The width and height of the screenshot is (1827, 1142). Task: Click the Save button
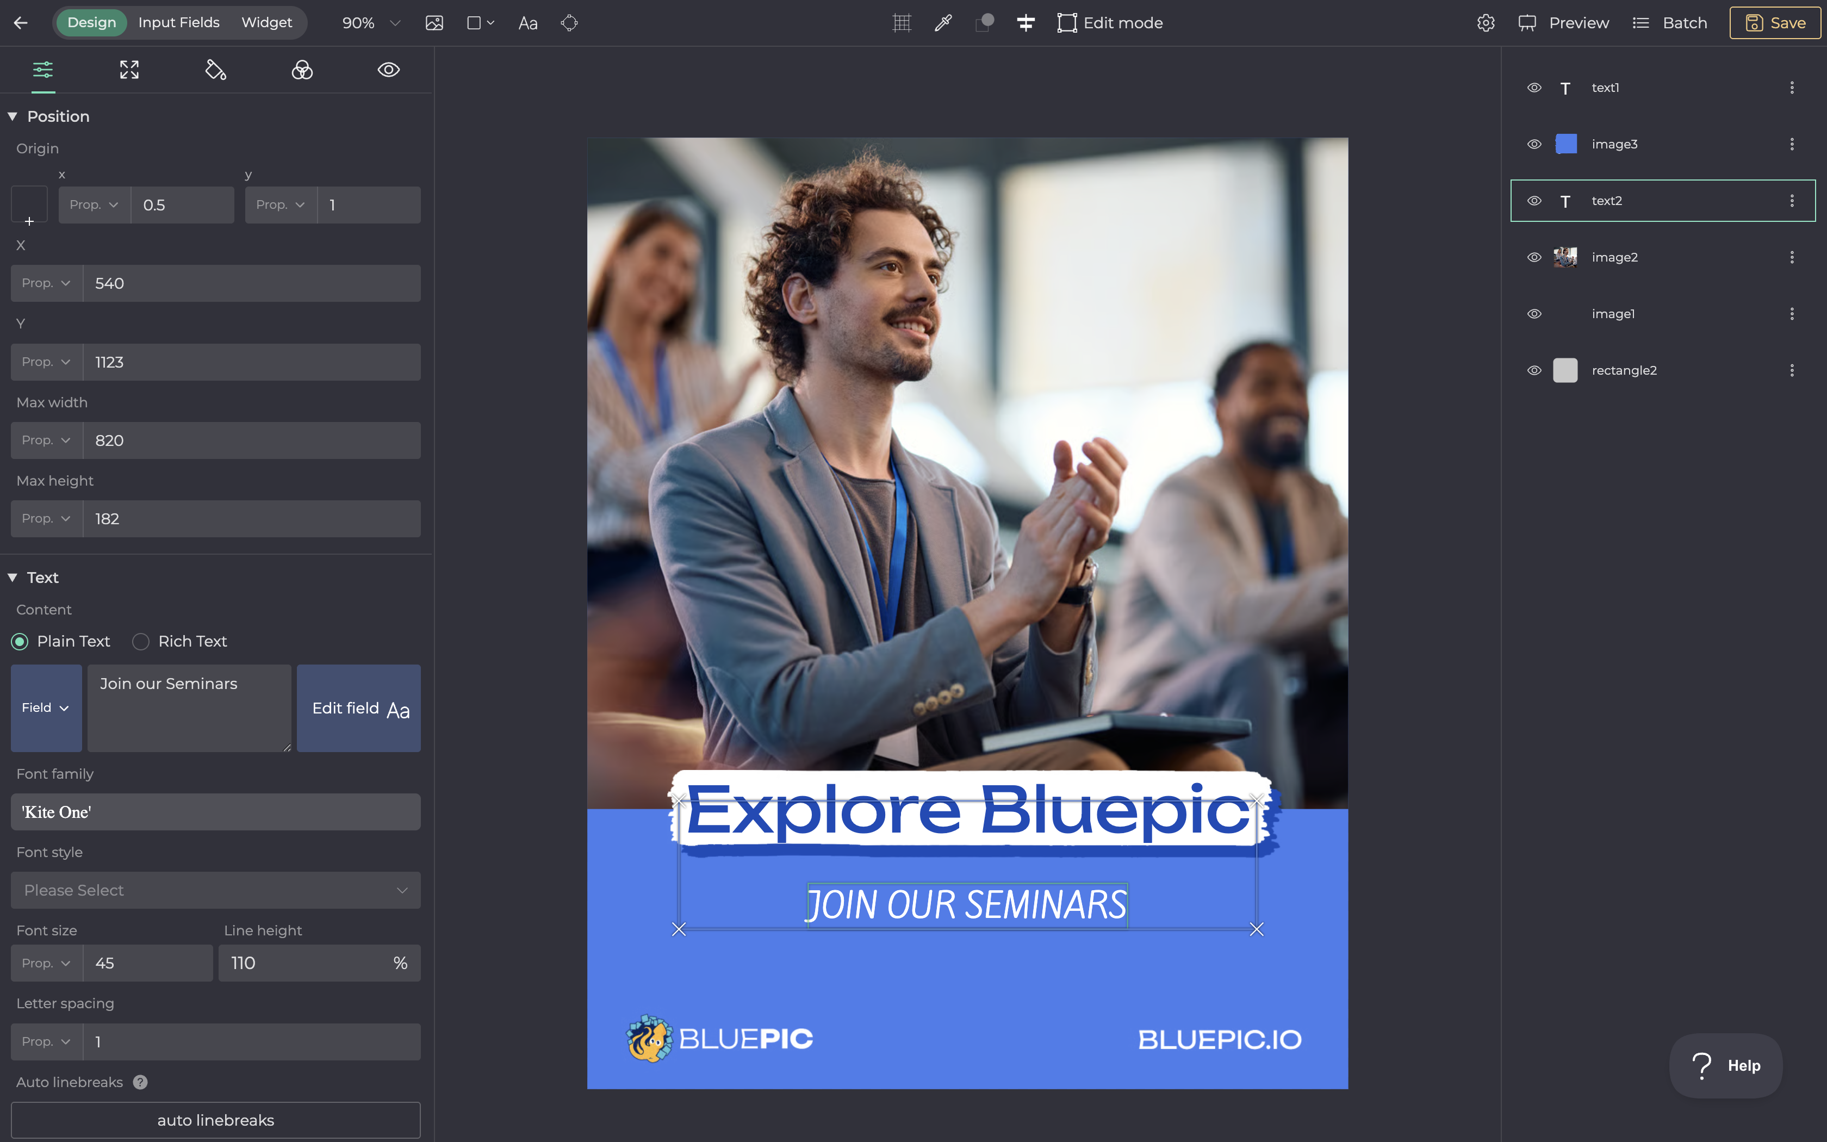click(x=1775, y=23)
